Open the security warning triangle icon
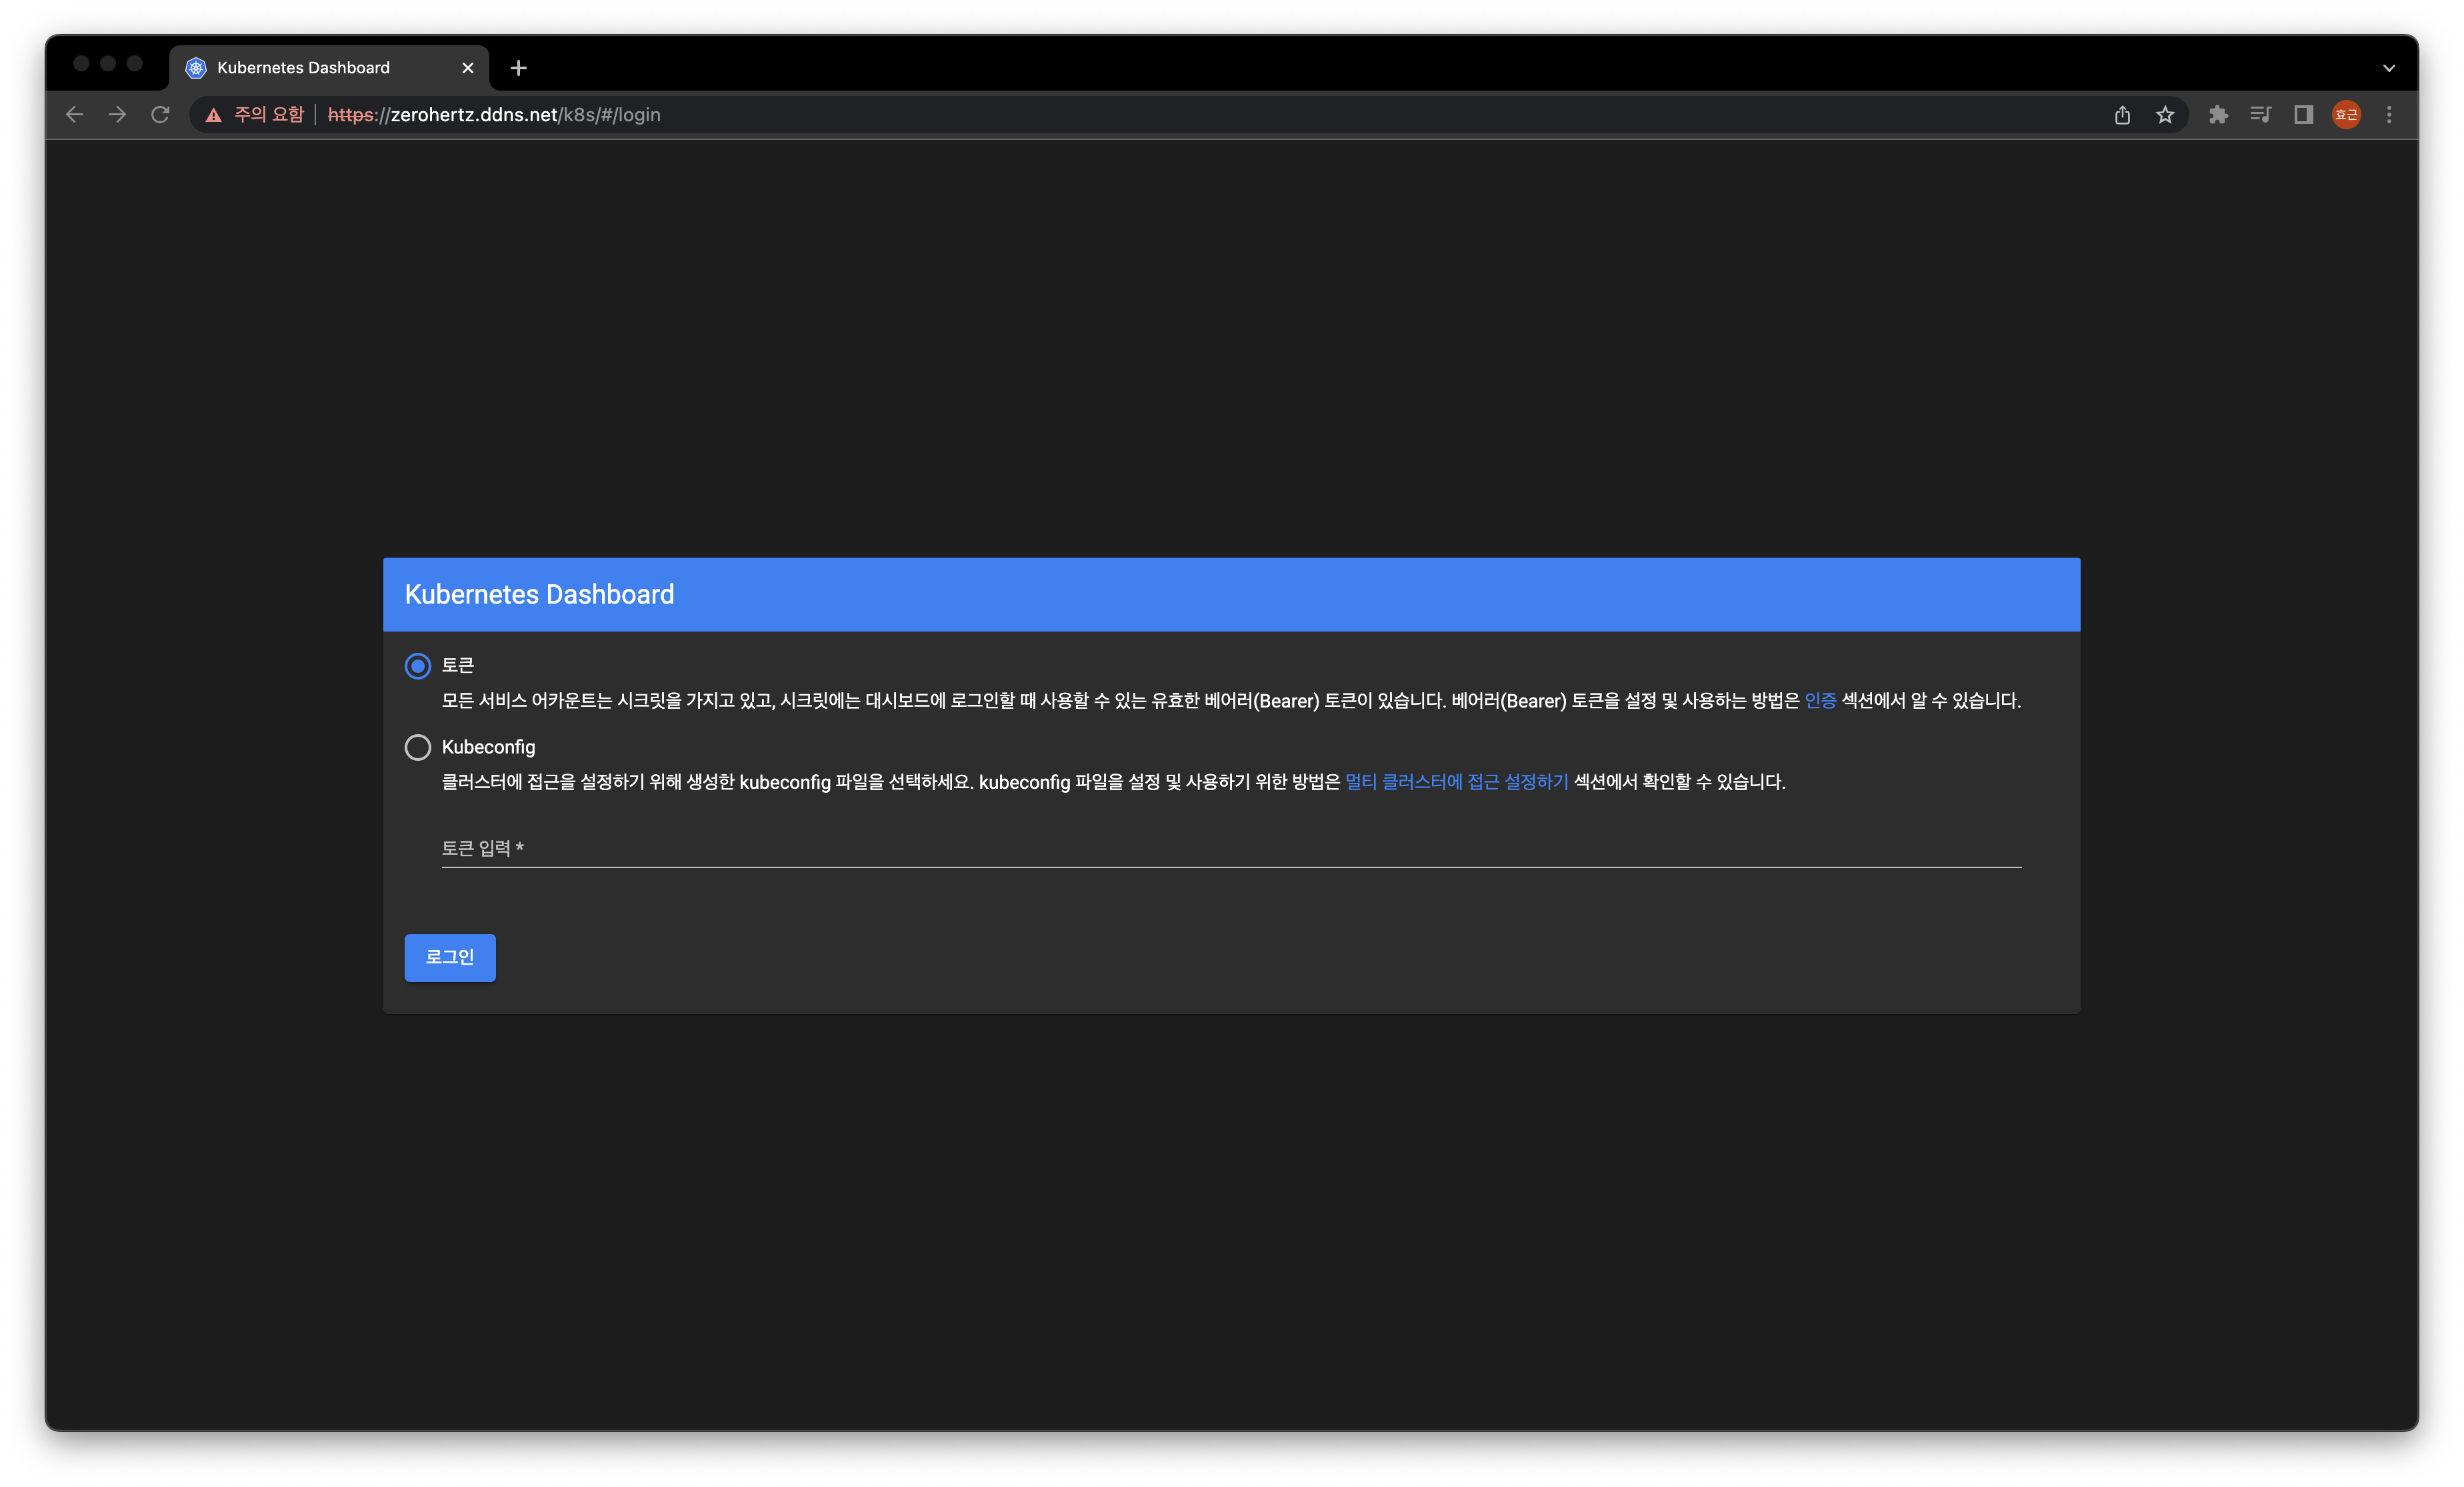 pyautogui.click(x=213, y=115)
